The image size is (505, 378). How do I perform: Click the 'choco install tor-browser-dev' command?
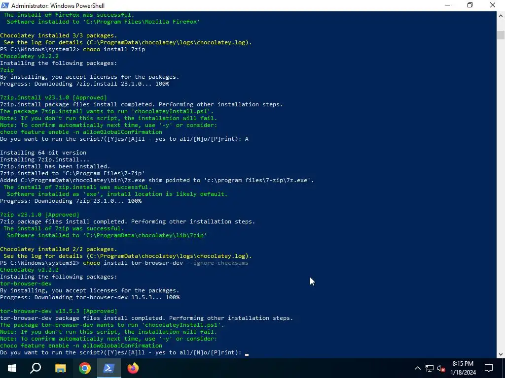(133, 263)
